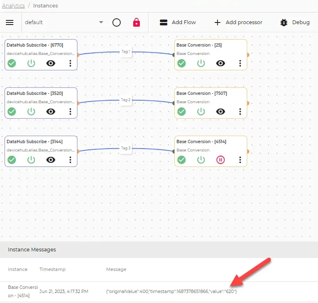Click green check status on DataHub Subscribe [3144]
The height and width of the screenshot is (303, 318).
point(12,160)
